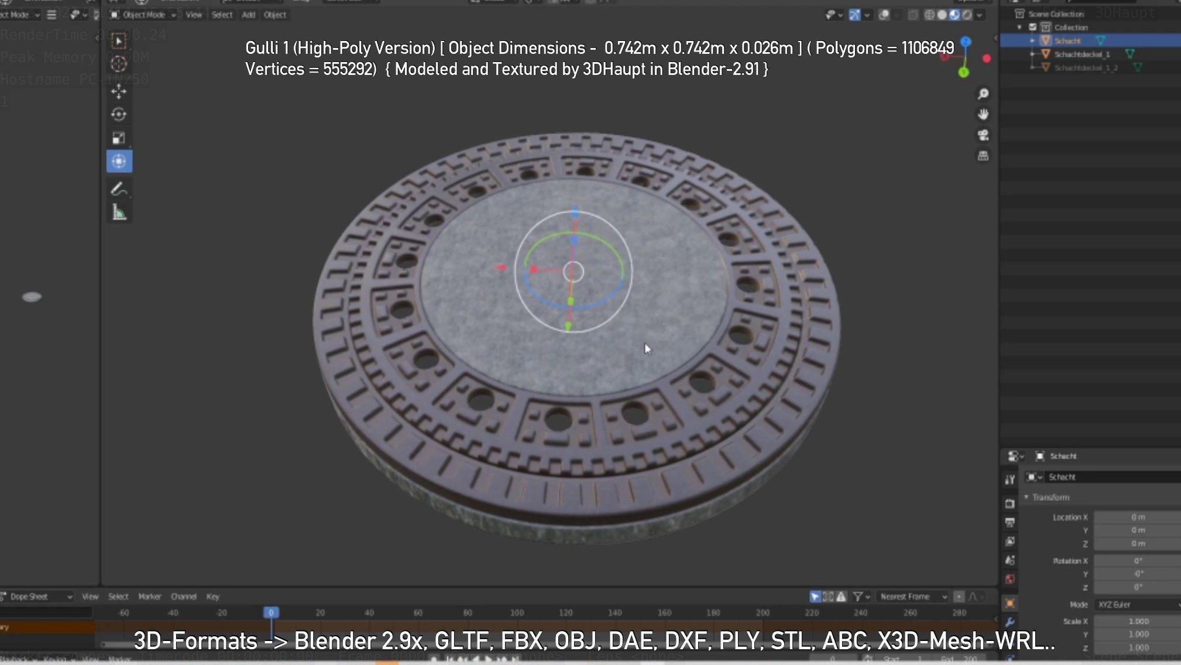Screen dimensions: 1181x665
Task: Open Dope Sheet filter dropdown
Action: tap(861, 597)
